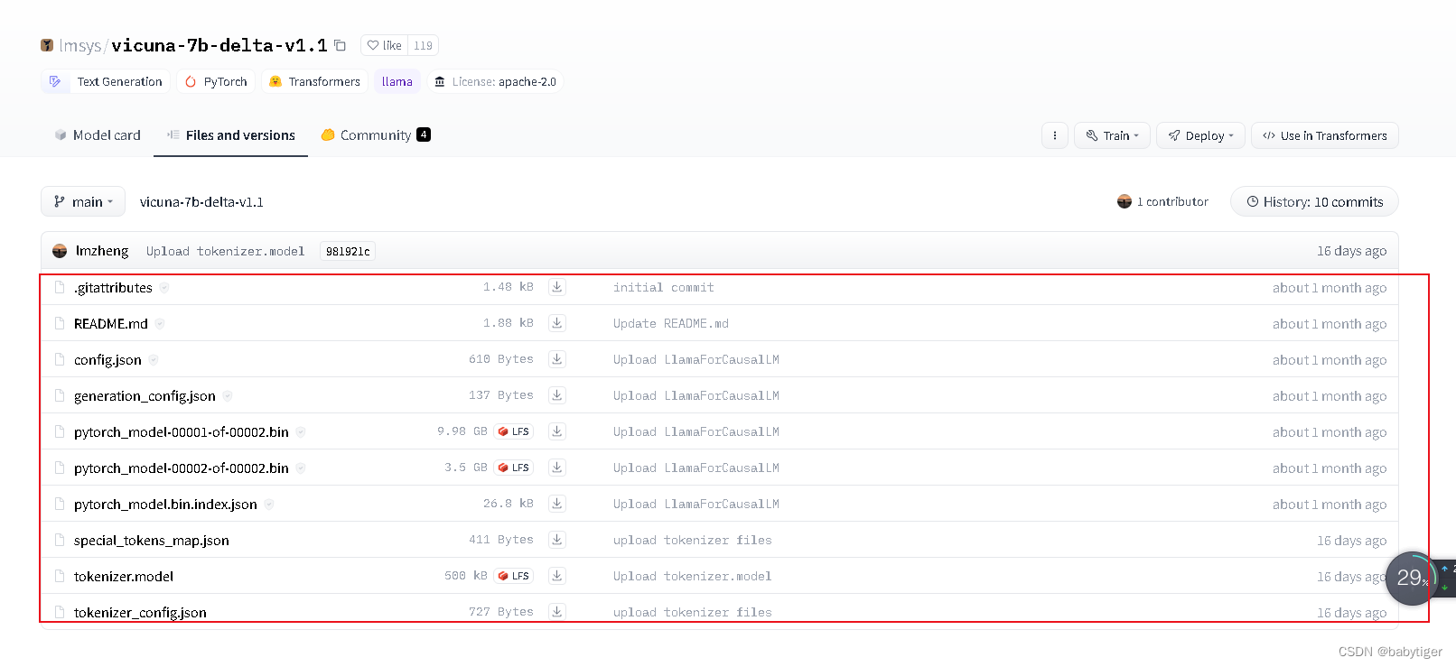The image size is (1456, 667).
Task: Click LFS badge on tokenizer.model row
Action: (x=514, y=576)
